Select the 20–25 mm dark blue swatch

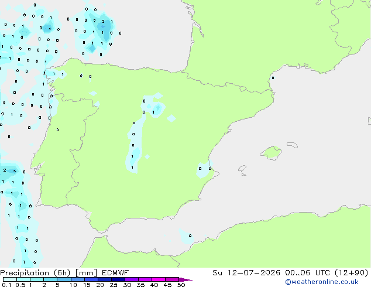point(105,279)
